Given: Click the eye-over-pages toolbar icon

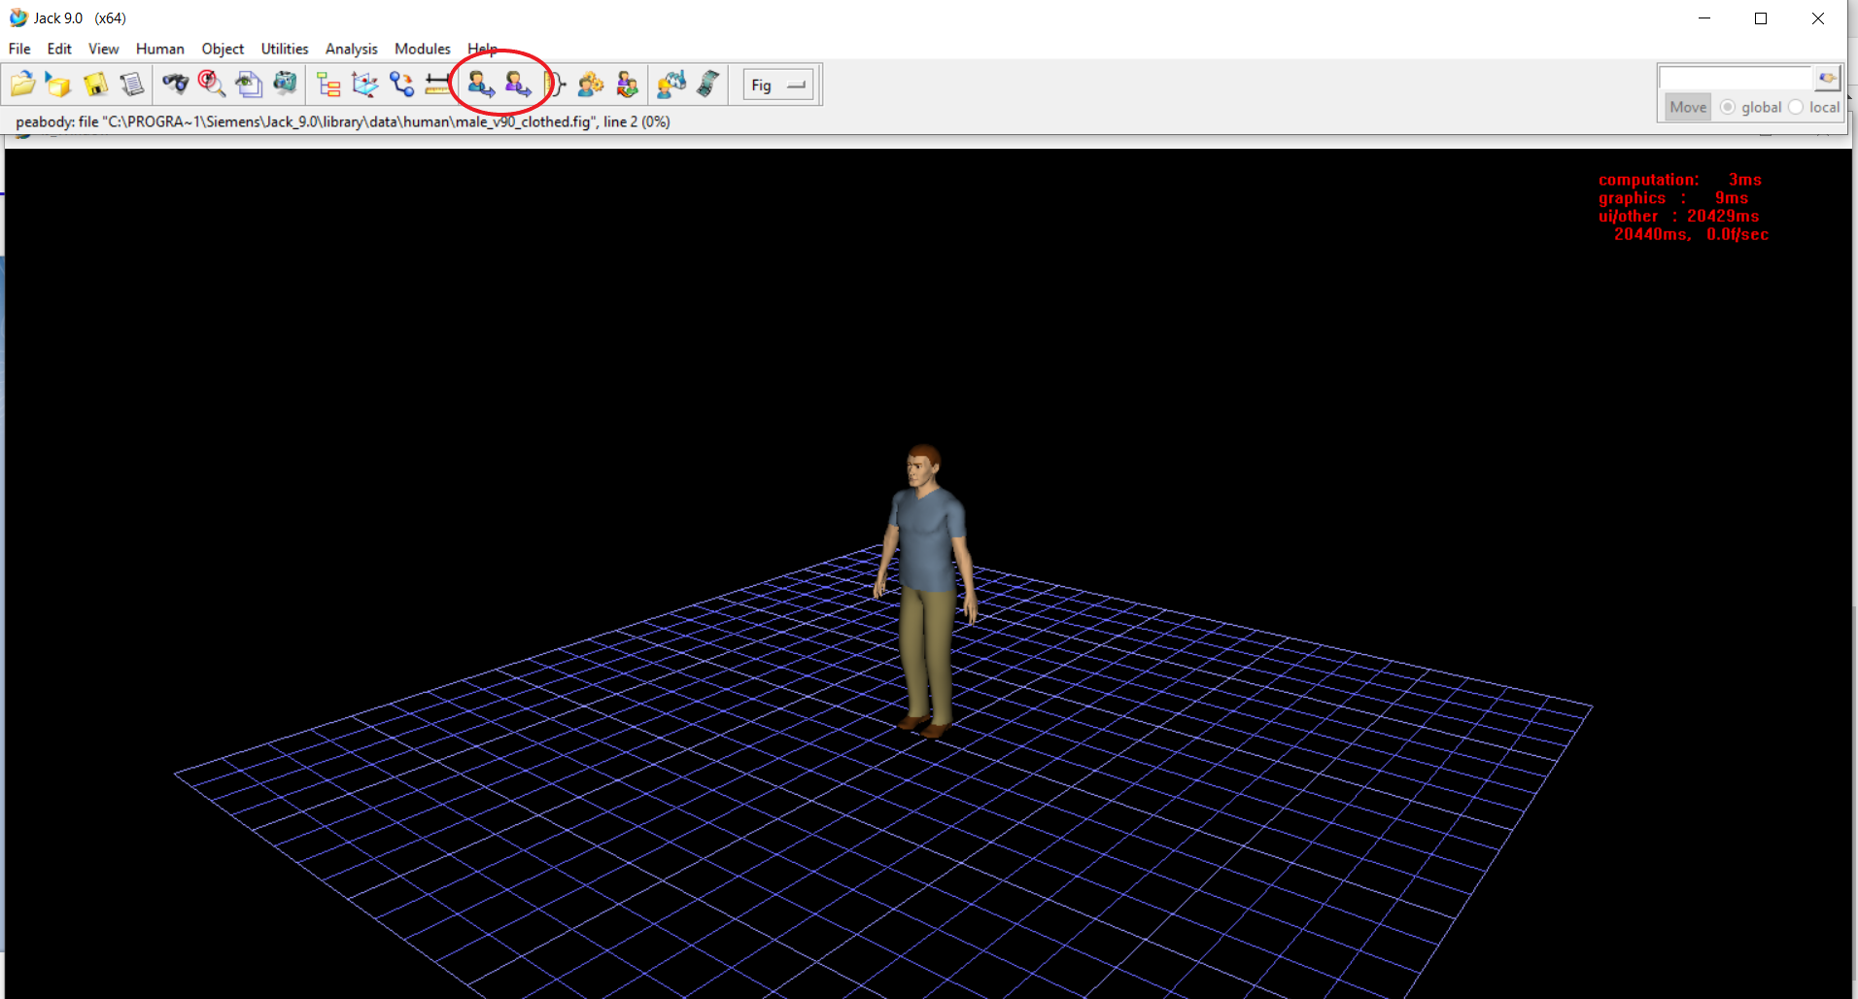Looking at the screenshot, I should (x=248, y=85).
